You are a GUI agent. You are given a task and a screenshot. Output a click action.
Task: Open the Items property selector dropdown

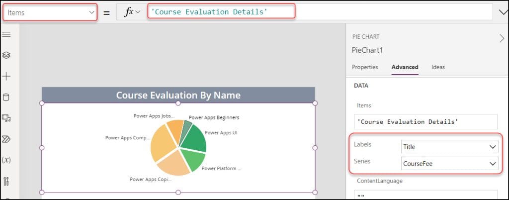[50, 12]
